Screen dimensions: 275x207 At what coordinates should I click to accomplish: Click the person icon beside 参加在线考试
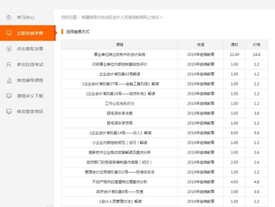click(x=9, y=64)
